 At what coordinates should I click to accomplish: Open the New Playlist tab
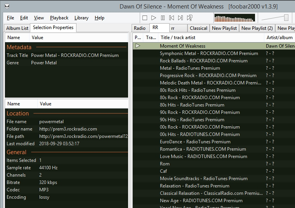[224, 28]
